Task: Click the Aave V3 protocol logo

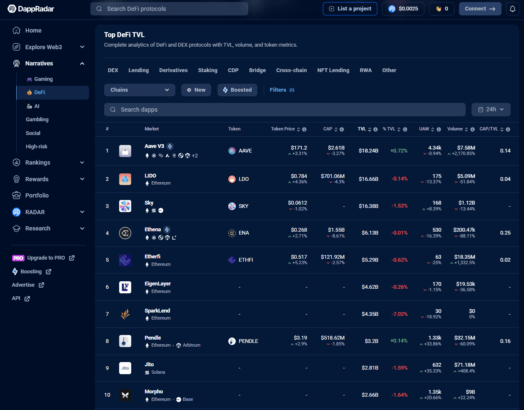Action: pos(125,151)
